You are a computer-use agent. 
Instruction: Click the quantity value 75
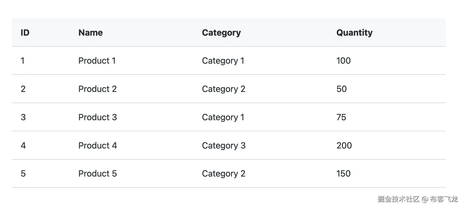341,117
